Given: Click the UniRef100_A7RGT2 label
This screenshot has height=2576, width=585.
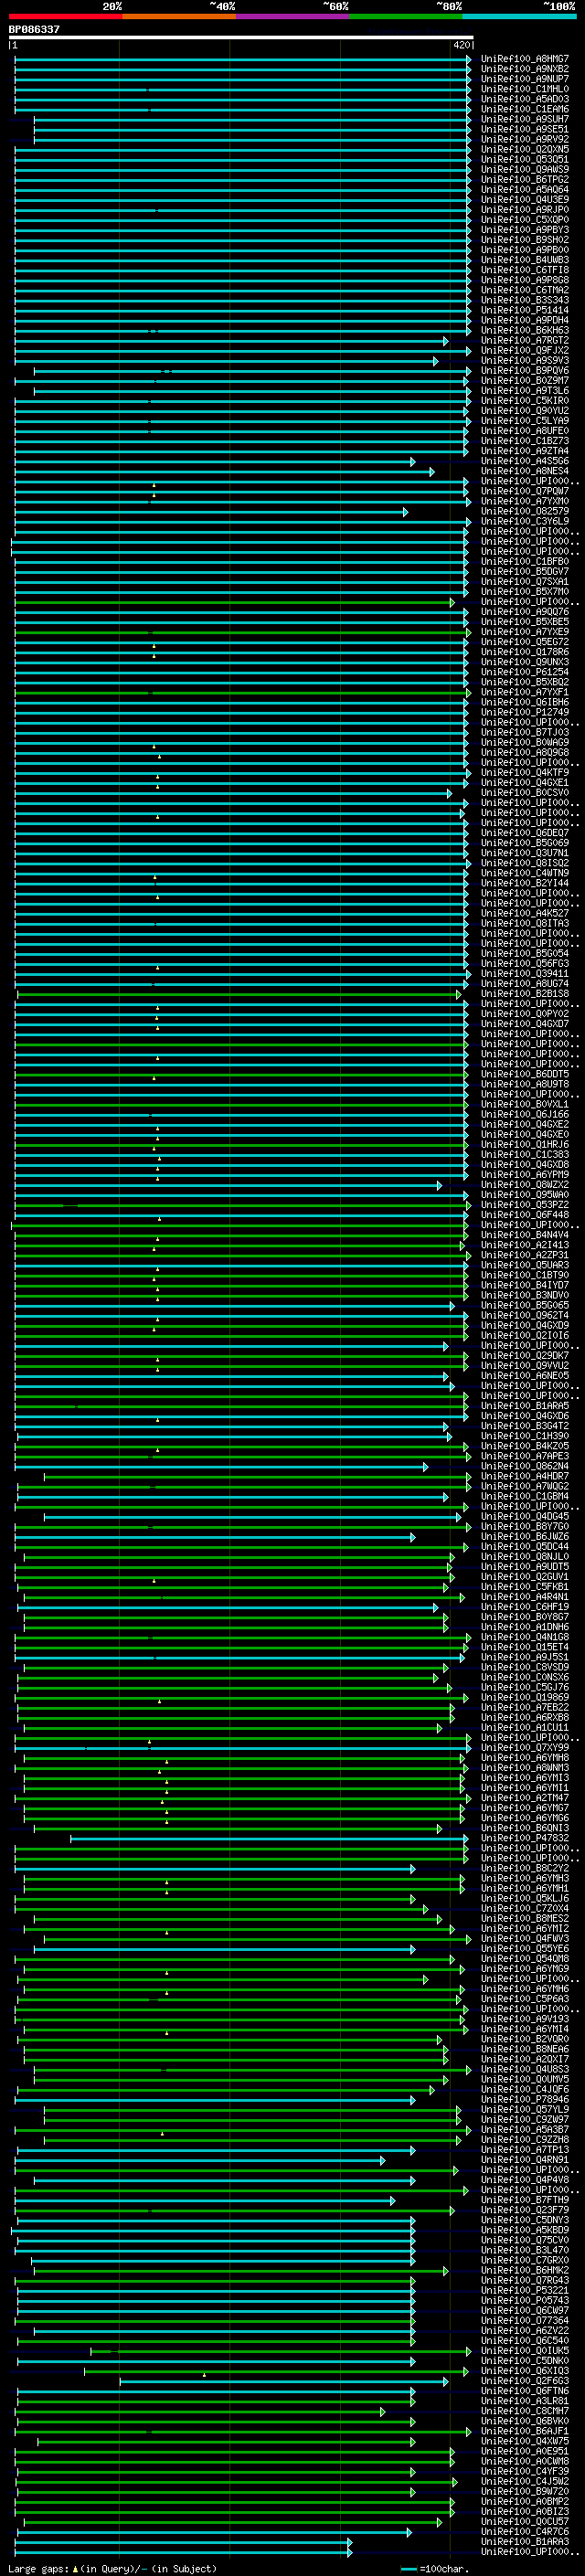Looking at the screenshot, I should (x=525, y=340).
